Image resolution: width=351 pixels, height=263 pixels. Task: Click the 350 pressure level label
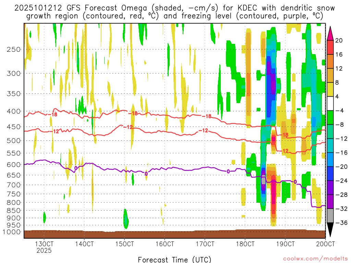click(14, 94)
